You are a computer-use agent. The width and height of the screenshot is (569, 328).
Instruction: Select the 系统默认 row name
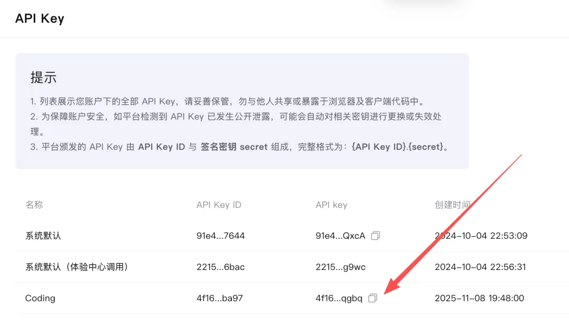[x=43, y=236]
